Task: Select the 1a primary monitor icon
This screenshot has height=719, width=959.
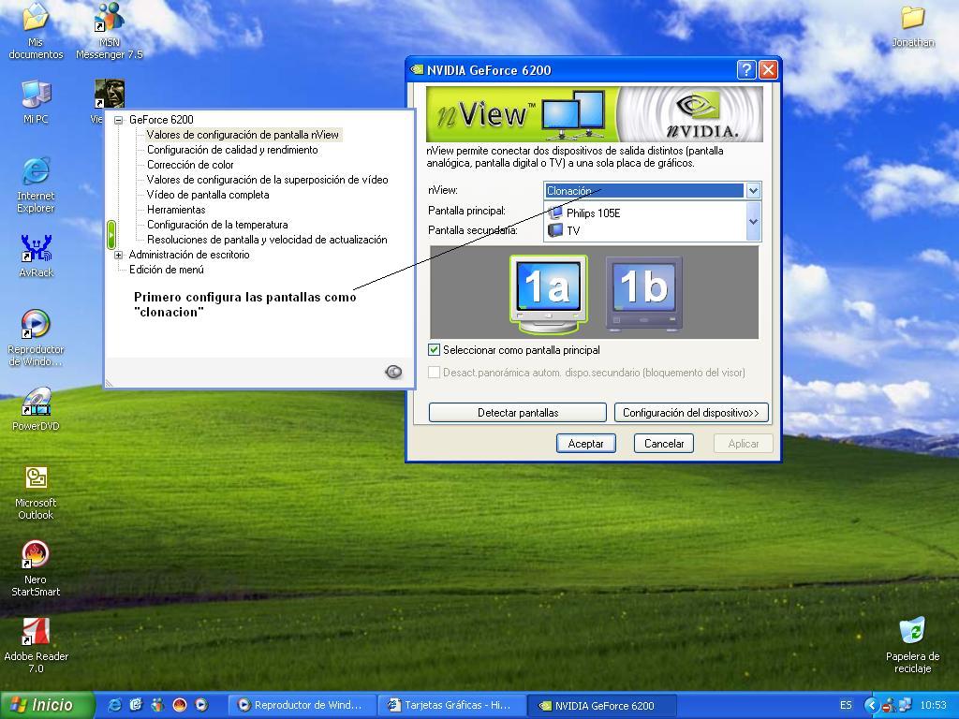Action: coord(548,293)
